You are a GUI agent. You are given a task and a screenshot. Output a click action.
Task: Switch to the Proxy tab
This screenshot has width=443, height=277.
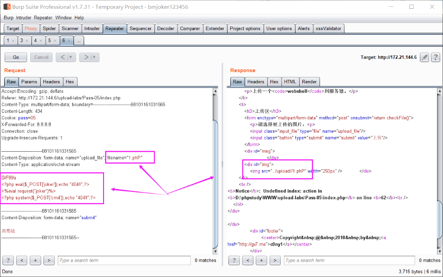(x=31, y=29)
